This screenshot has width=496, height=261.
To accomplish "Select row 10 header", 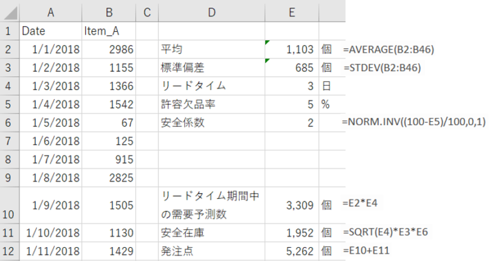I will point(10,205).
